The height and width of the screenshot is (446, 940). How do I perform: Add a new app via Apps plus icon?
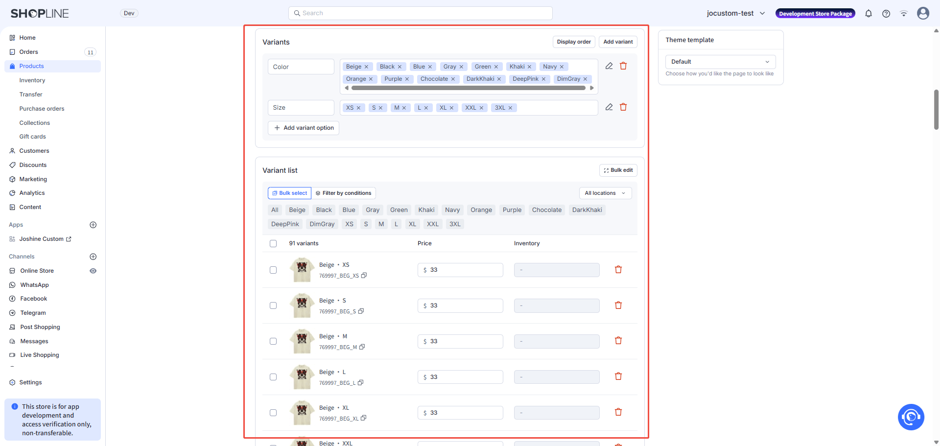pos(93,225)
